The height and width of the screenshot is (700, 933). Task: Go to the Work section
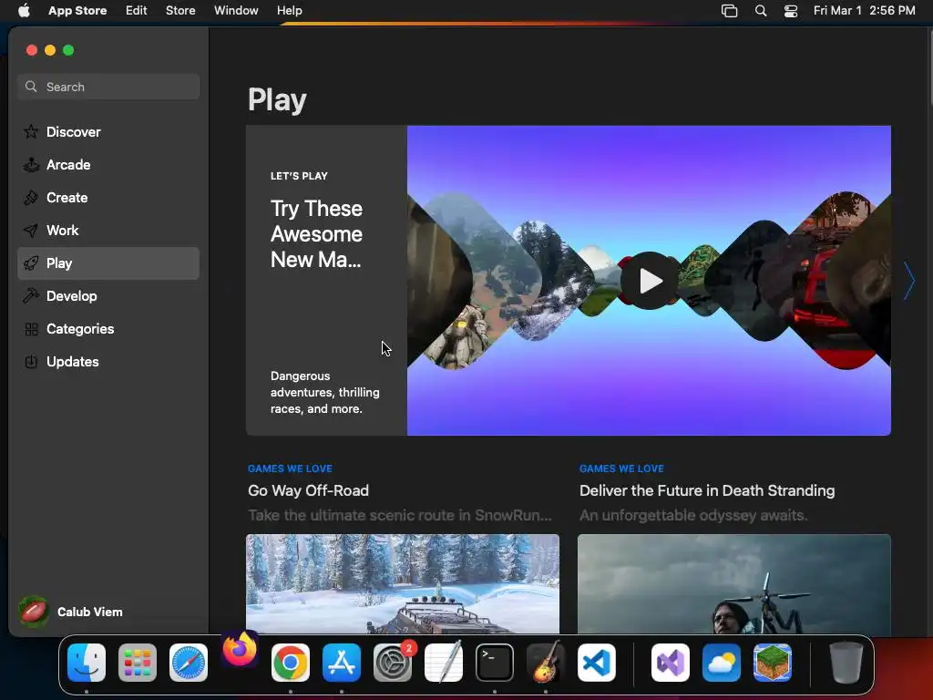(108, 231)
